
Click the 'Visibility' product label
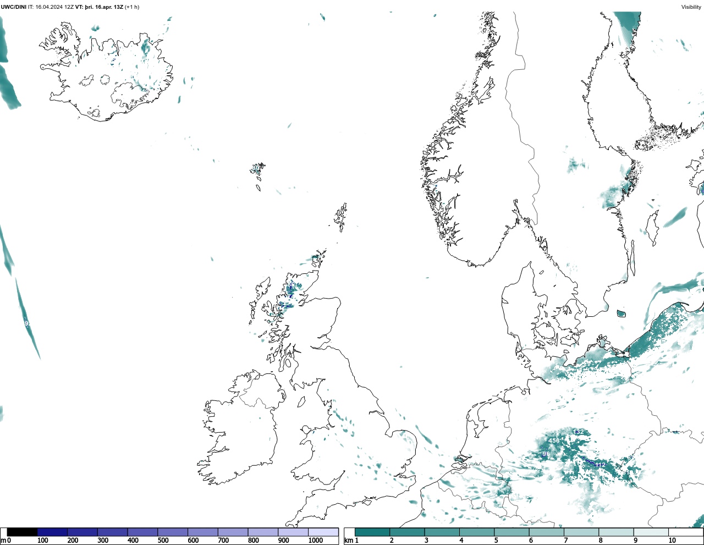coord(691,7)
